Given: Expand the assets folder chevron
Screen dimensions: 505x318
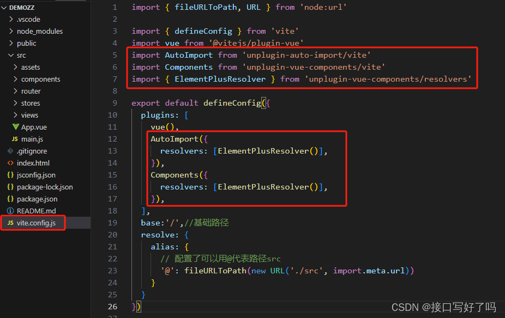Looking at the screenshot, I should [x=15, y=67].
